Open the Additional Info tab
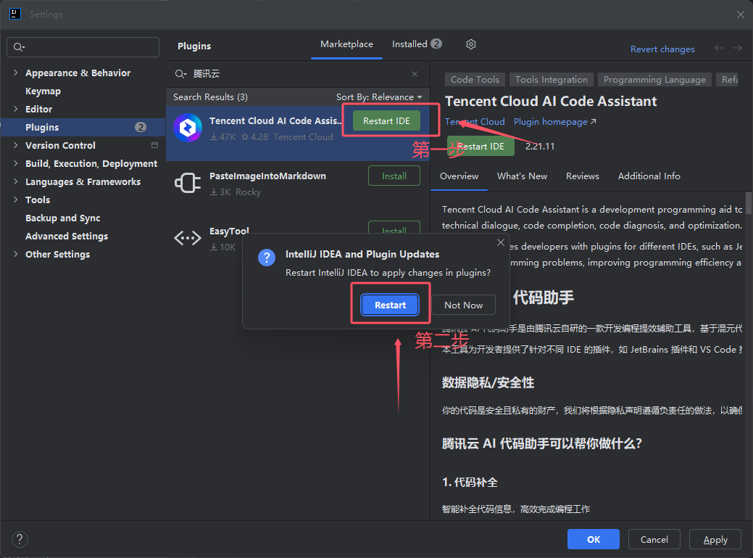 649,176
